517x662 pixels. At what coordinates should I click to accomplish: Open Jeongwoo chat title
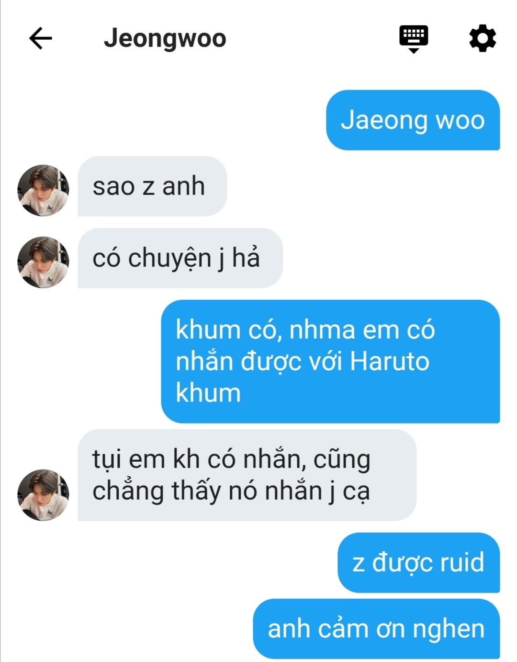(x=165, y=38)
